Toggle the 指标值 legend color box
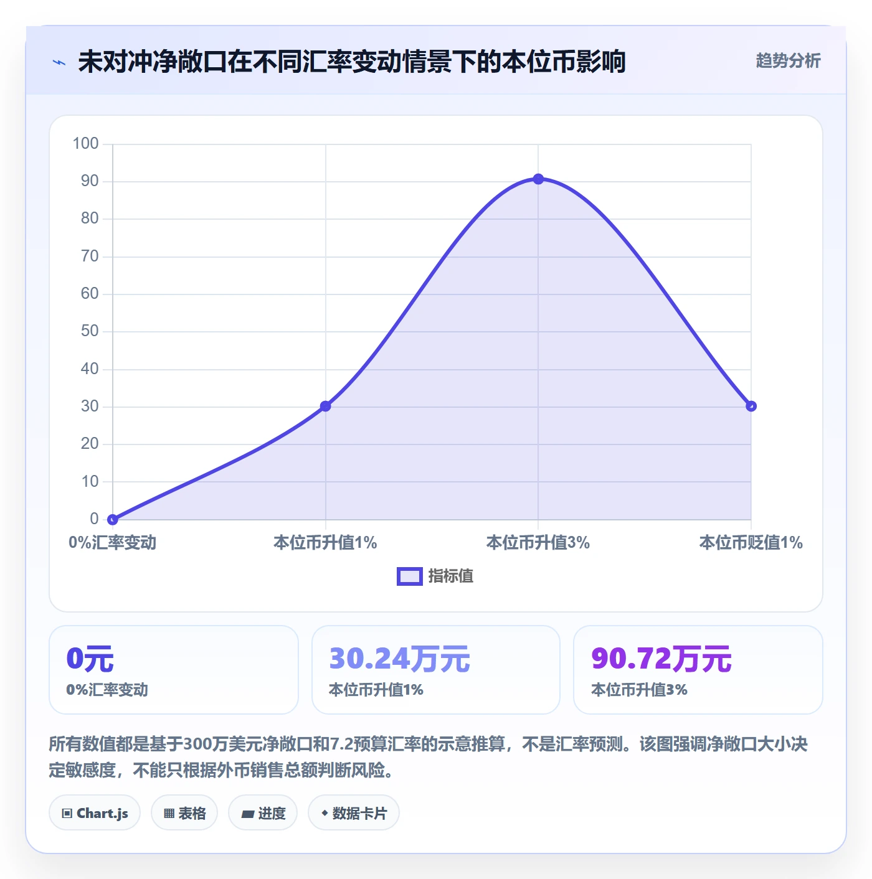 click(410, 576)
